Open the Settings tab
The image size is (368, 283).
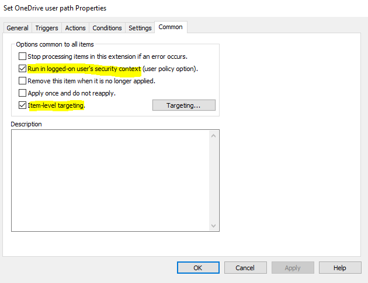pyautogui.click(x=140, y=28)
